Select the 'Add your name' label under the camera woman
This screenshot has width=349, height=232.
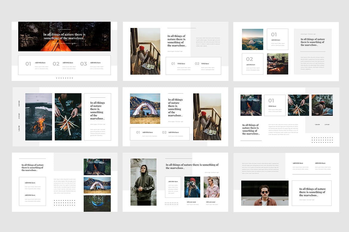pos(191,202)
